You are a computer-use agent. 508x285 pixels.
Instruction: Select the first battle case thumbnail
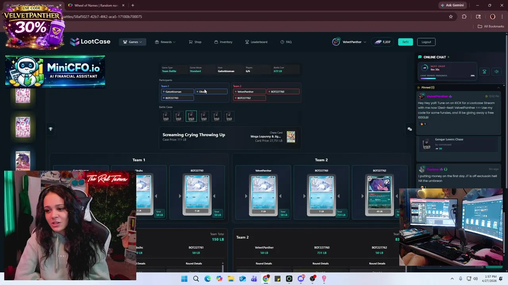[x=166, y=116]
